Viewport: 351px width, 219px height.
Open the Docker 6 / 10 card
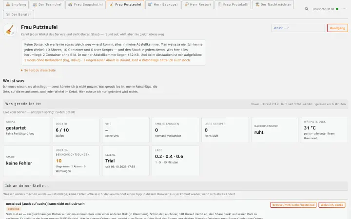click(76, 130)
